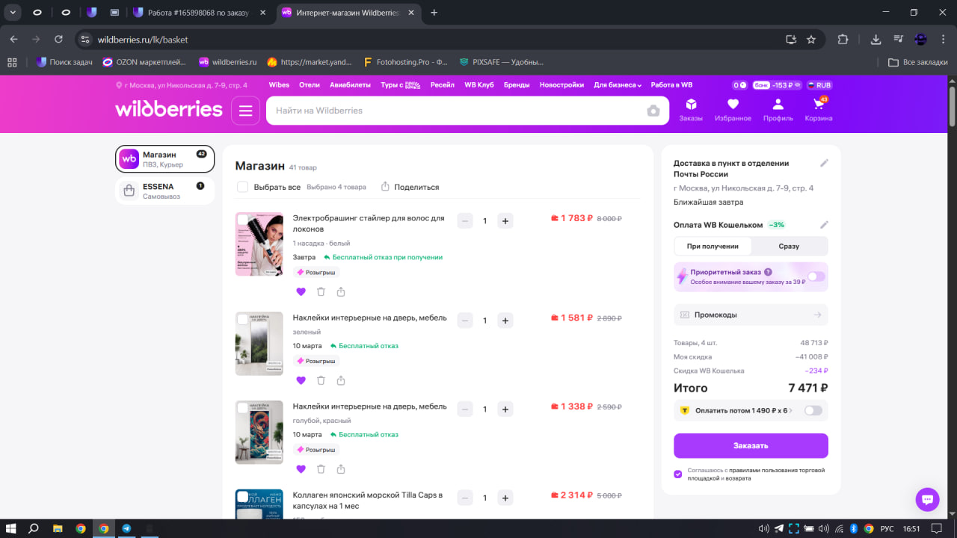Select the При получении payment tab
The width and height of the screenshot is (957, 538).
pos(713,246)
